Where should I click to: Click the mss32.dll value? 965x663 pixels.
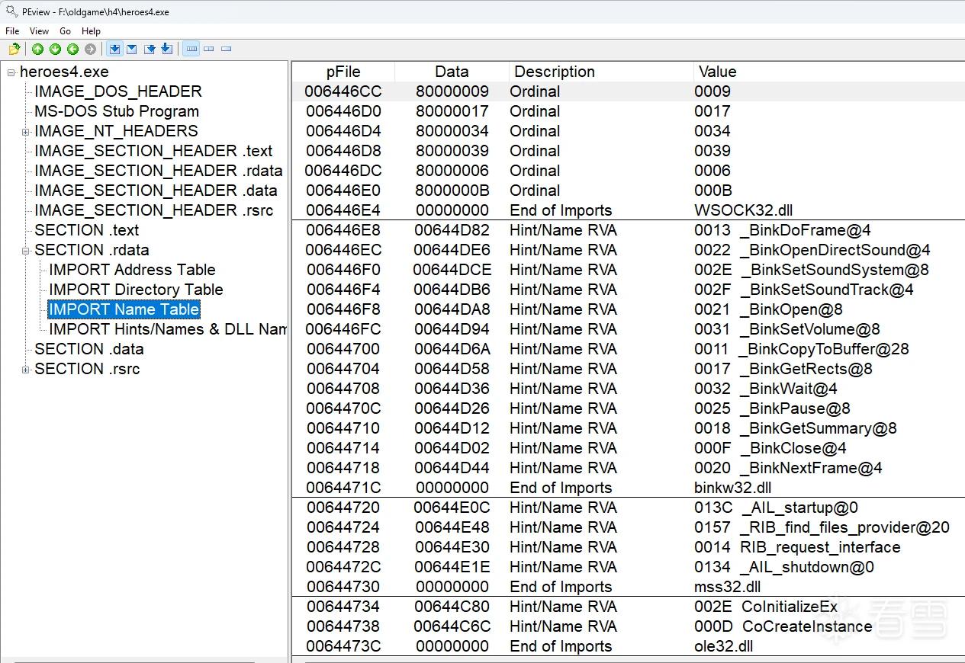(x=727, y=587)
